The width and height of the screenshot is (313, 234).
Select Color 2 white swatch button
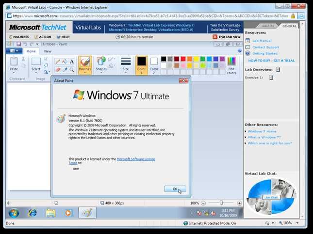(154, 65)
